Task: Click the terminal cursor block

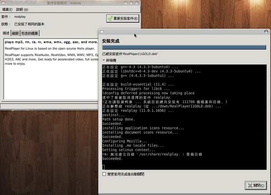Action: (x=103, y=167)
